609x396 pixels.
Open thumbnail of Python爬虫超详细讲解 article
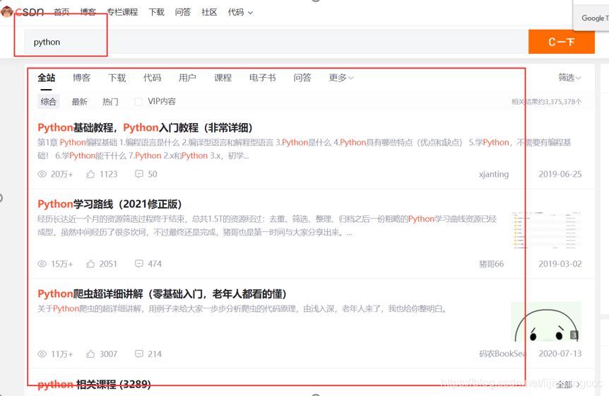545,322
